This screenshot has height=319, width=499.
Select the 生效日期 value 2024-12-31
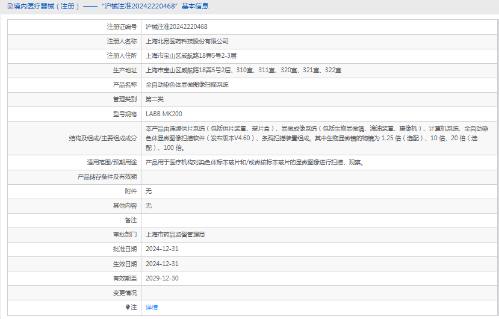pyautogui.click(x=162, y=264)
